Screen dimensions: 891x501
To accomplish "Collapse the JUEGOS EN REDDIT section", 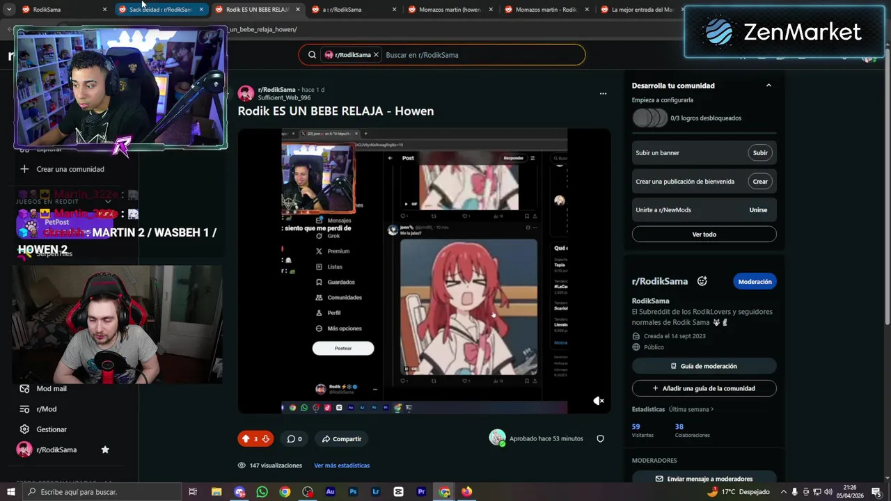I will [x=107, y=201].
